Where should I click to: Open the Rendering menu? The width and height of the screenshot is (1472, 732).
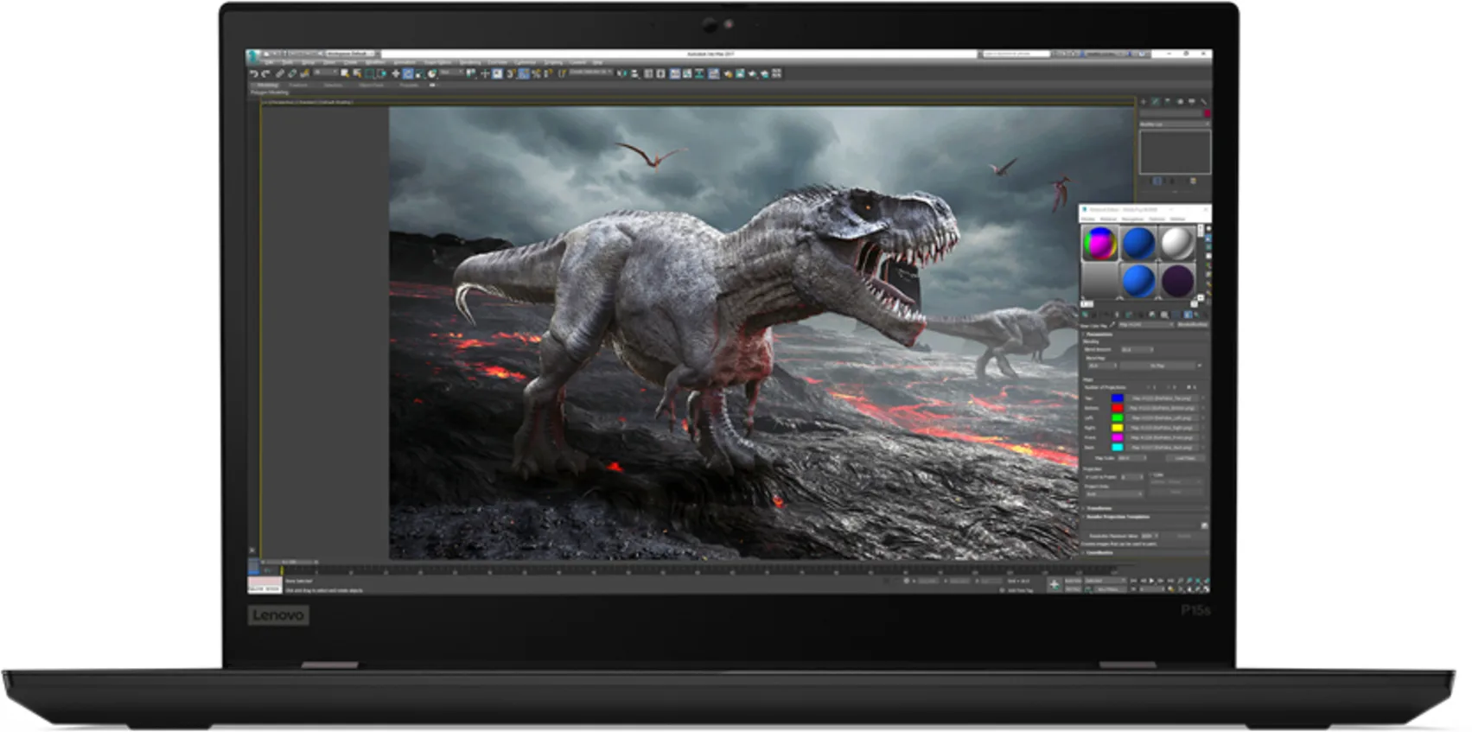point(470,62)
